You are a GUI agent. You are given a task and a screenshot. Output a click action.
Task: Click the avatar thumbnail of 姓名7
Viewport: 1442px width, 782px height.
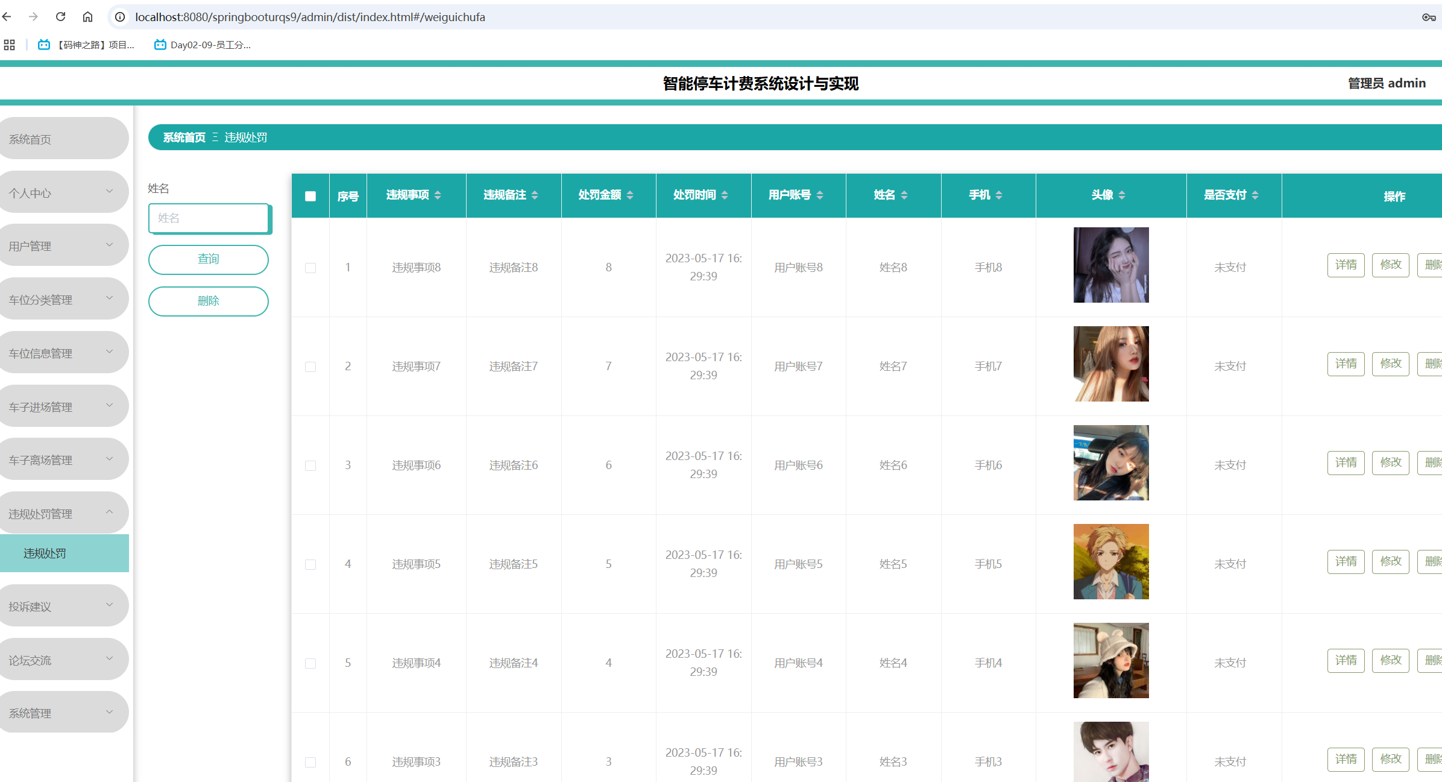point(1111,364)
